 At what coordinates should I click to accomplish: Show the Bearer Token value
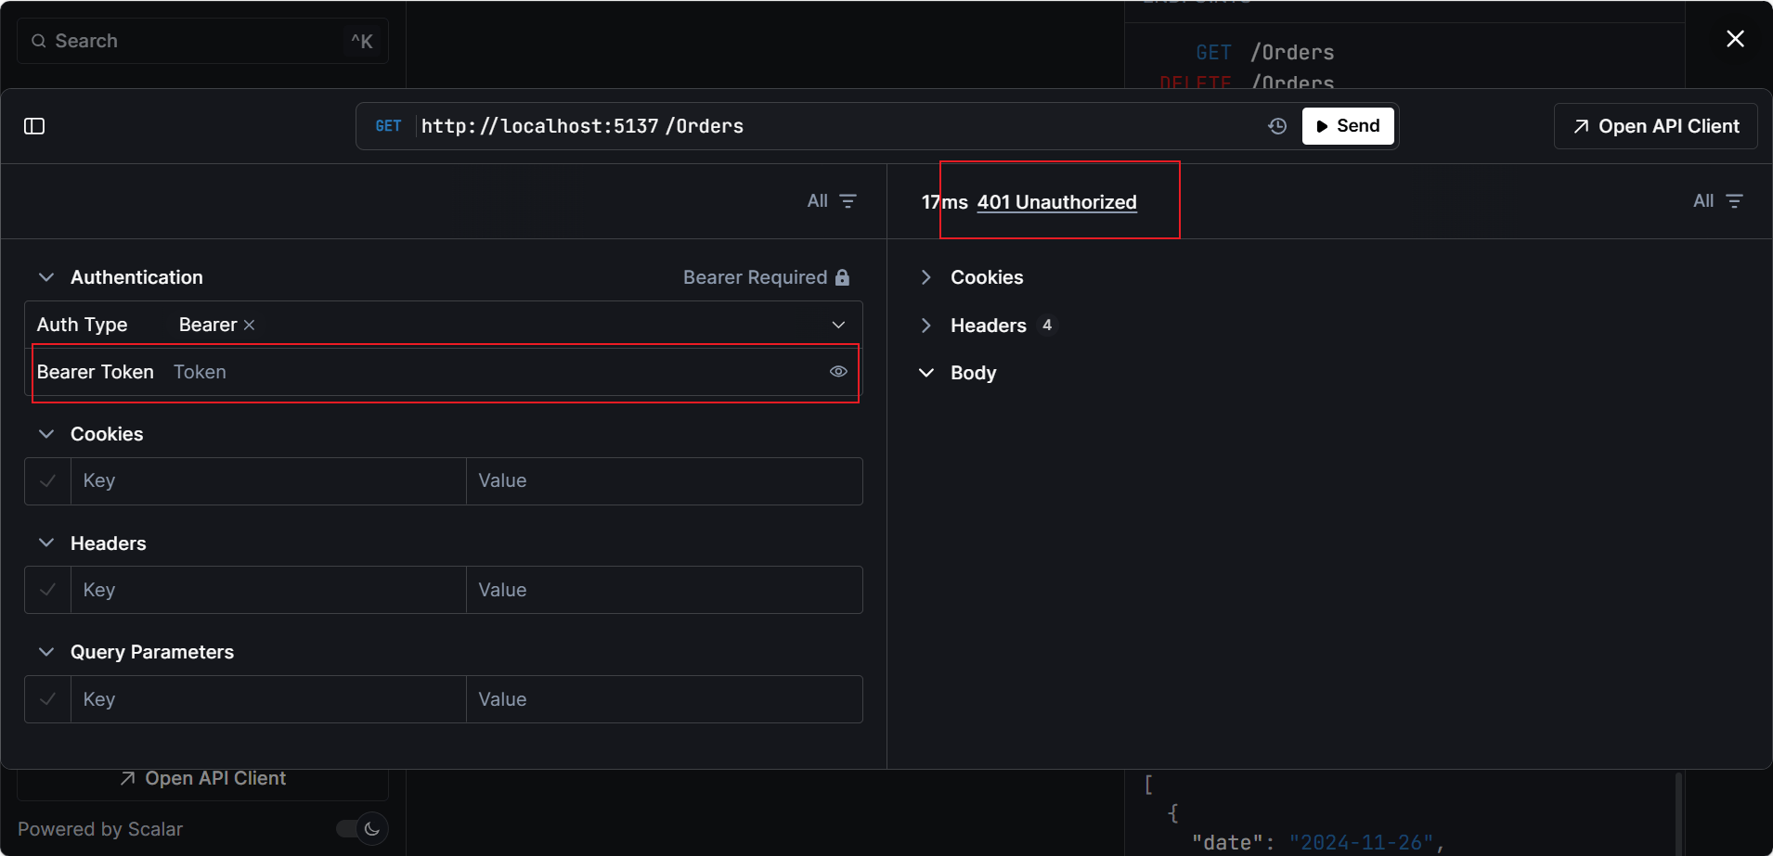pyautogui.click(x=838, y=372)
